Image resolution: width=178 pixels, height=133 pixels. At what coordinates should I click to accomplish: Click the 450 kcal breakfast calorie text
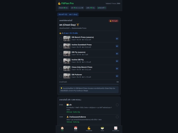tap(73, 112)
